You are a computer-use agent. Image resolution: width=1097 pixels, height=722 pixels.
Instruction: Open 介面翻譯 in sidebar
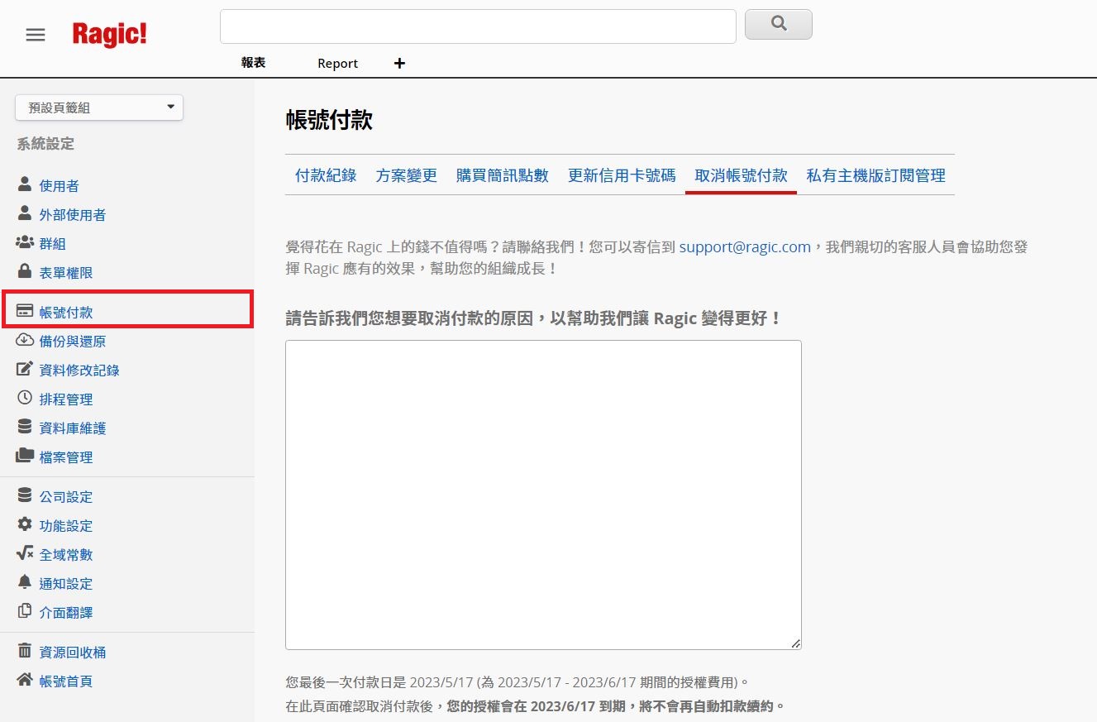[66, 613]
